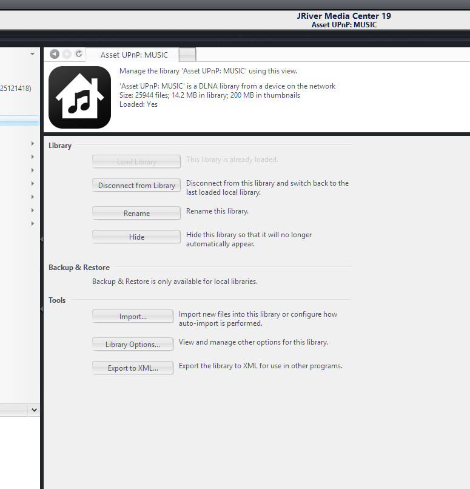Screen dimensions: 470x489
Task: Click the refresh view icon
Action: tap(79, 54)
